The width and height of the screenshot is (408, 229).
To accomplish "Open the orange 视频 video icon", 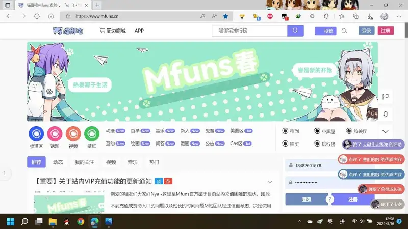I will (73, 134).
